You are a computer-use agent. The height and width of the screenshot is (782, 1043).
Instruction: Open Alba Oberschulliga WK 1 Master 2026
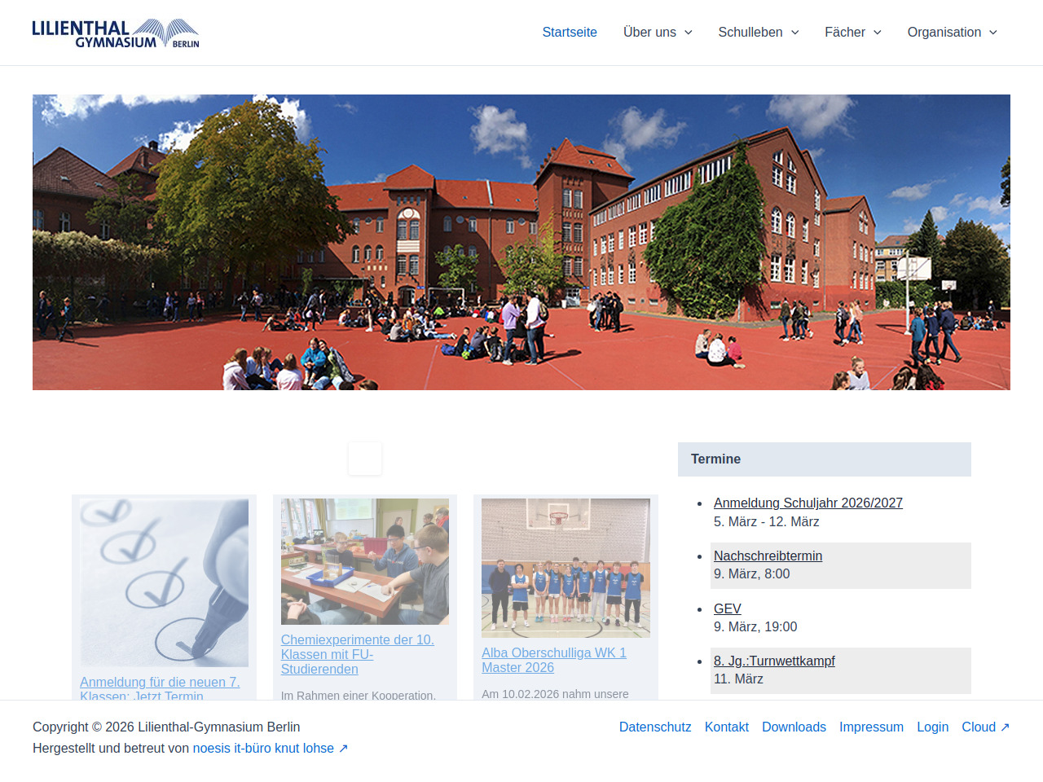[553, 660]
